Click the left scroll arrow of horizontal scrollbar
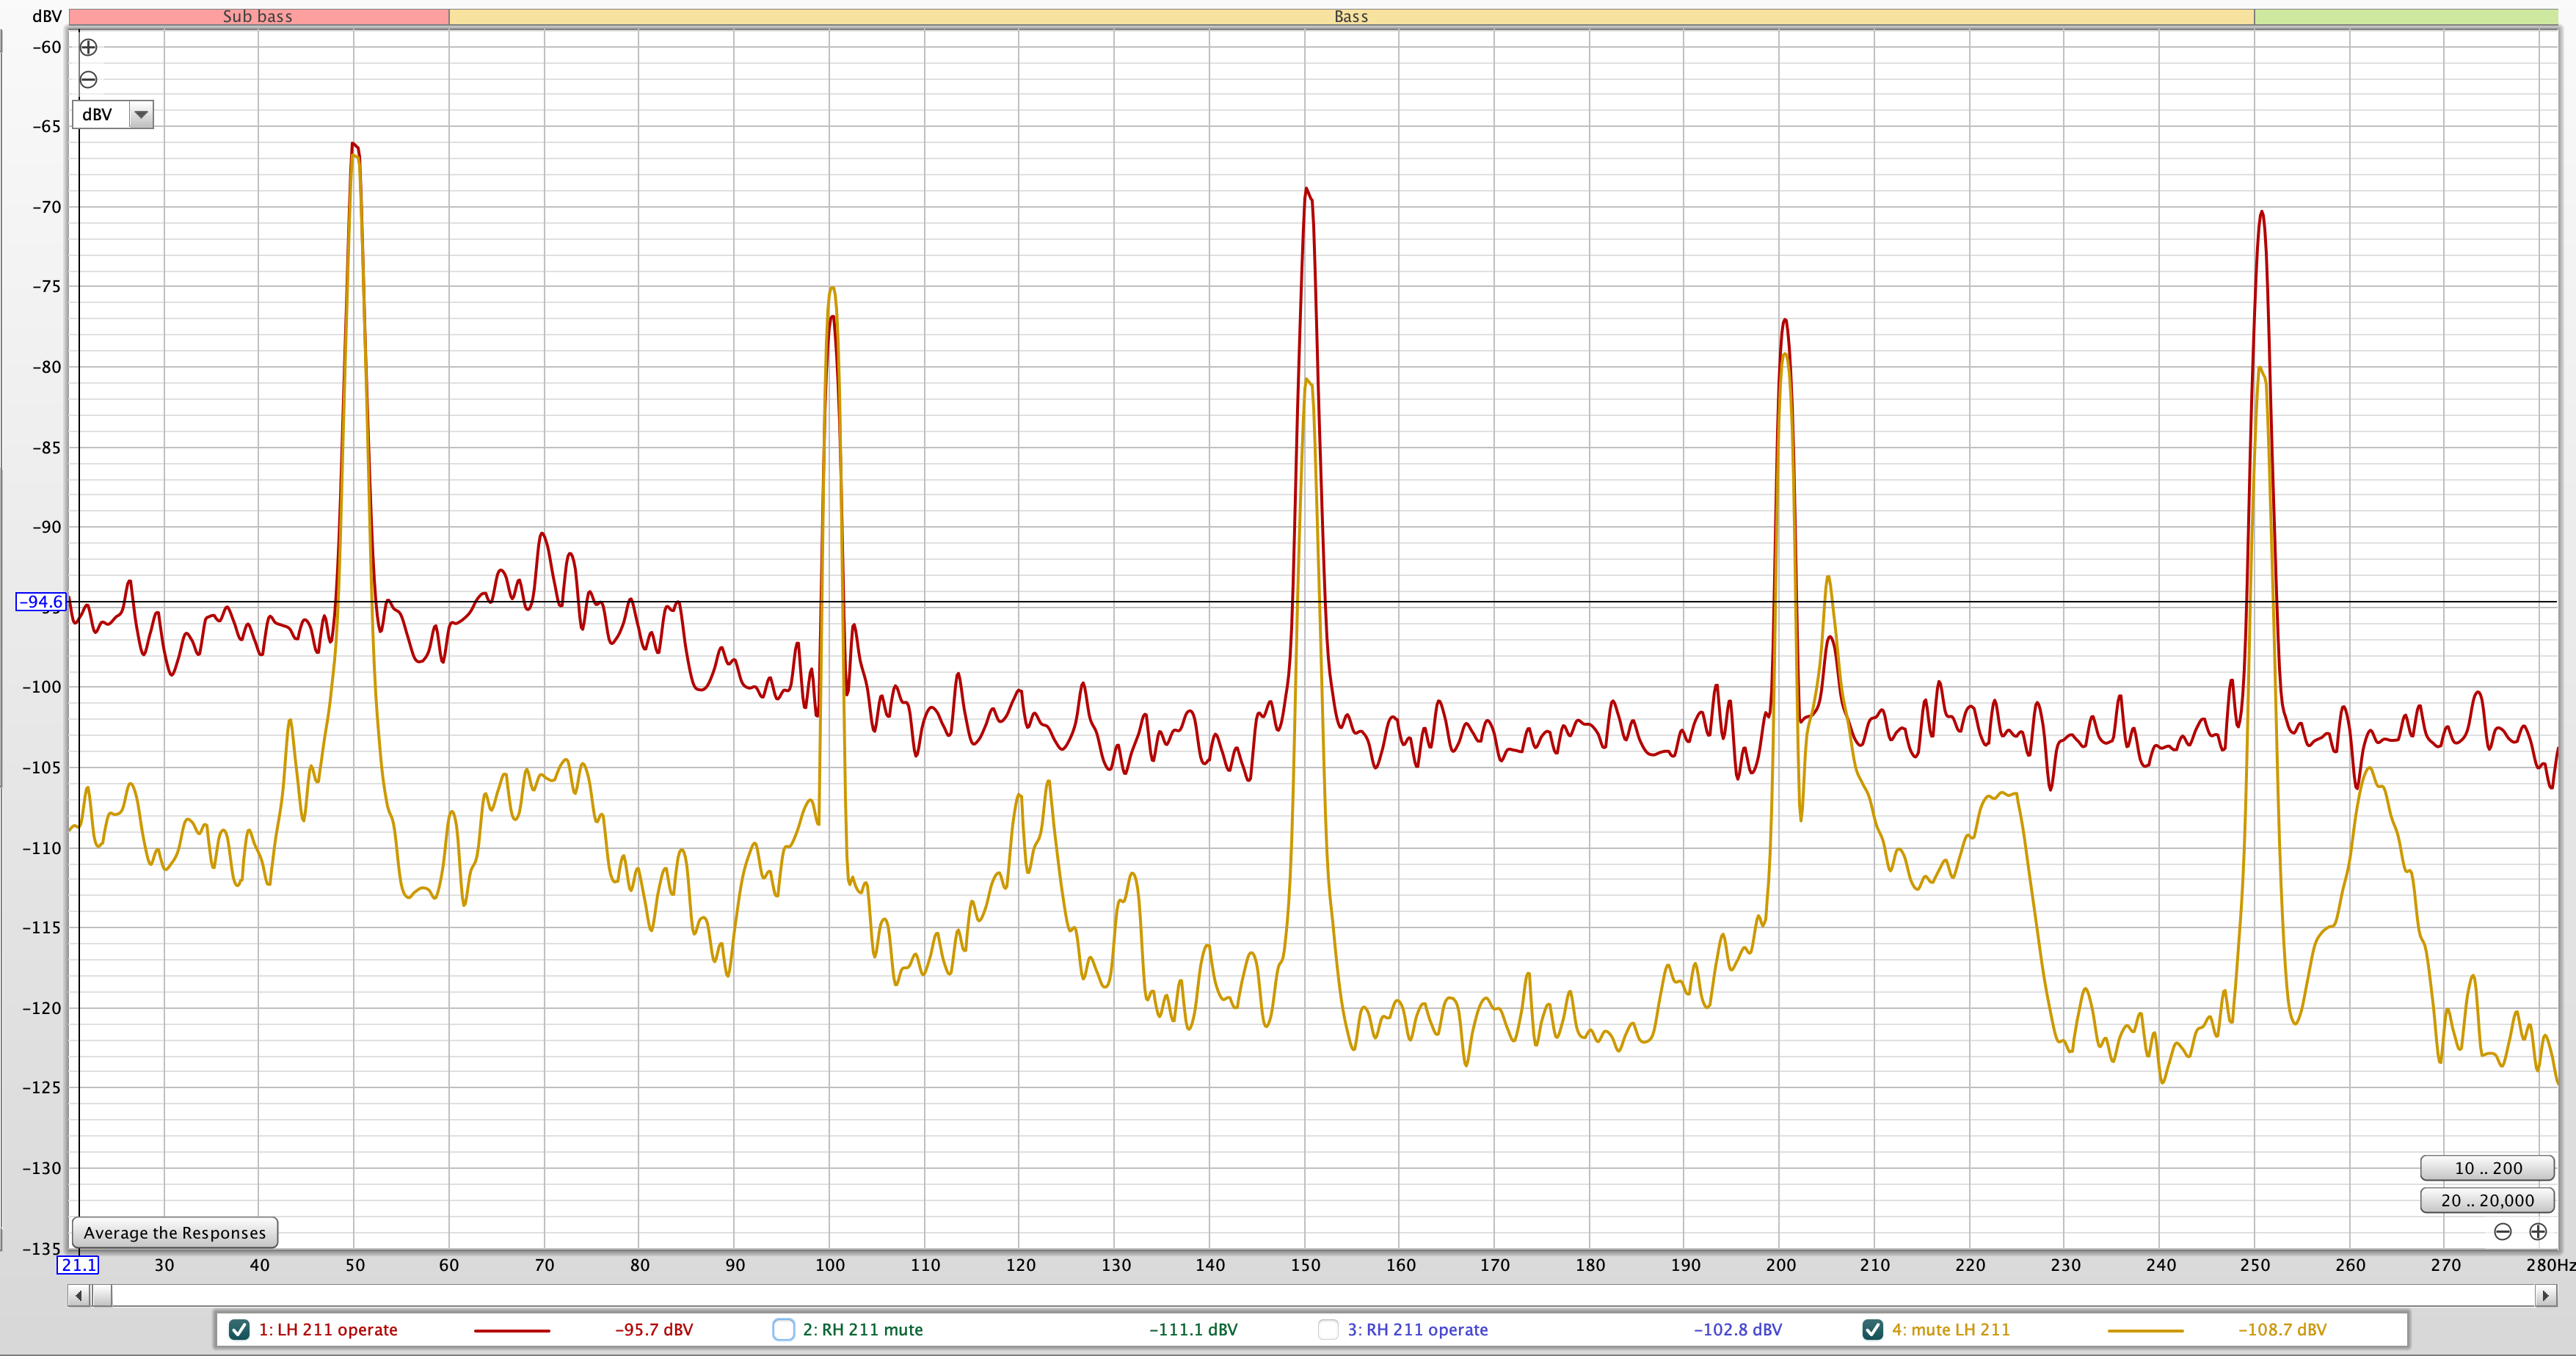The height and width of the screenshot is (1356, 2576). (x=78, y=1296)
